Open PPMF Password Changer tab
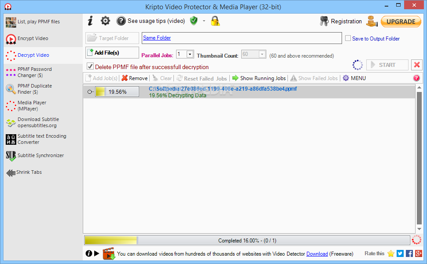The height and width of the screenshot is (264, 427). [43, 72]
